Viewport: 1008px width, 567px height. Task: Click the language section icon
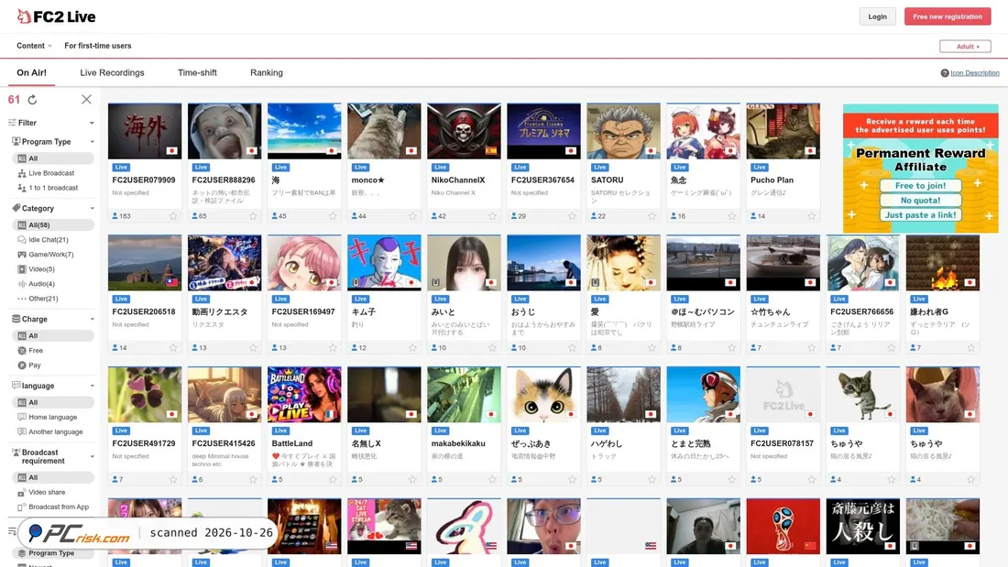16,385
